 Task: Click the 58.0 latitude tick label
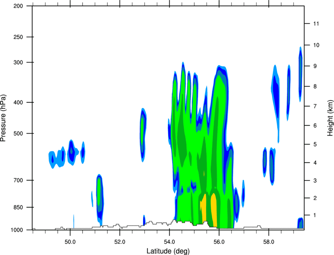(x=269, y=242)
